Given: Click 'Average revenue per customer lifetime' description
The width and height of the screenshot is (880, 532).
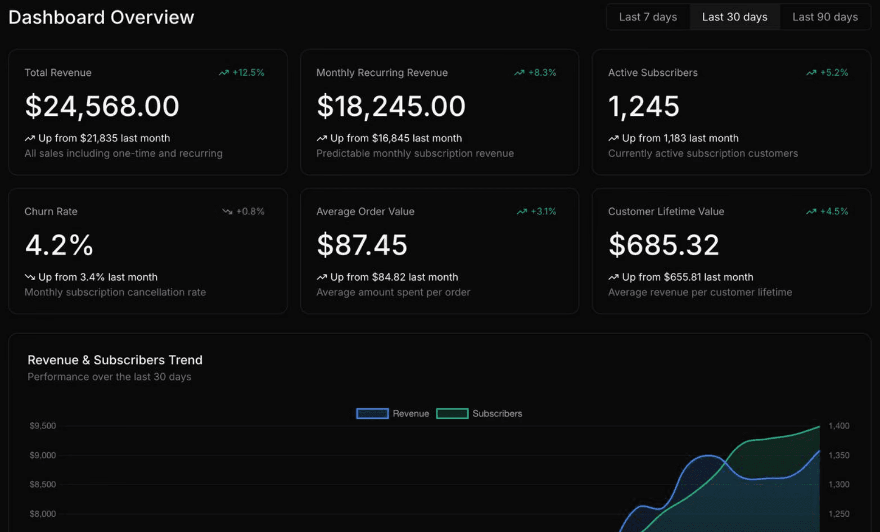Looking at the screenshot, I should (700, 292).
